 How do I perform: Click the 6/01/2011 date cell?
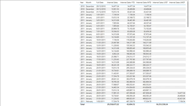pyautogui.click(x=100, y=29)
